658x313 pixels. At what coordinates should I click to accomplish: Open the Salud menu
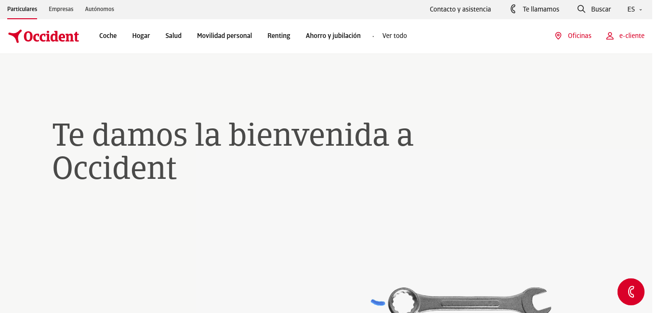(x=173, y=36)
